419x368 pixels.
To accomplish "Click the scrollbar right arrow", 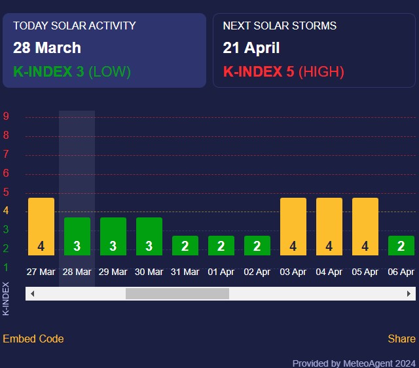I will click(409, 294).
